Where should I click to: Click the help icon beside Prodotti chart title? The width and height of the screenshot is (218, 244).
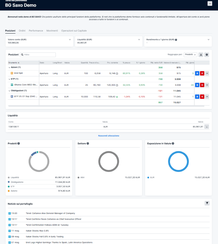[19, 143]
